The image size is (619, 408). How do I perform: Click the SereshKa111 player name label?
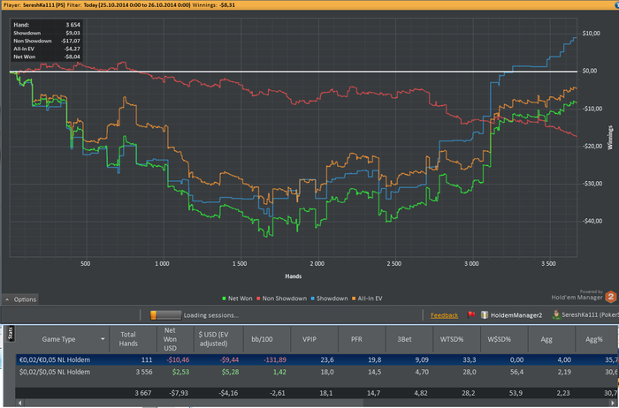(x=590, y=315)
